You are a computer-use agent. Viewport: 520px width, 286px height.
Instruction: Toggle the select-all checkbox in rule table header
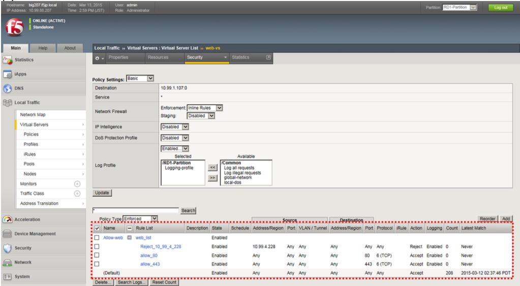[97, 228]
